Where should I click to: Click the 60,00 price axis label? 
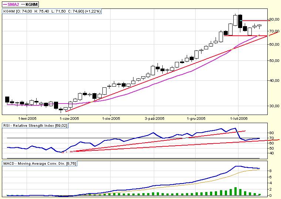[274, 44]
